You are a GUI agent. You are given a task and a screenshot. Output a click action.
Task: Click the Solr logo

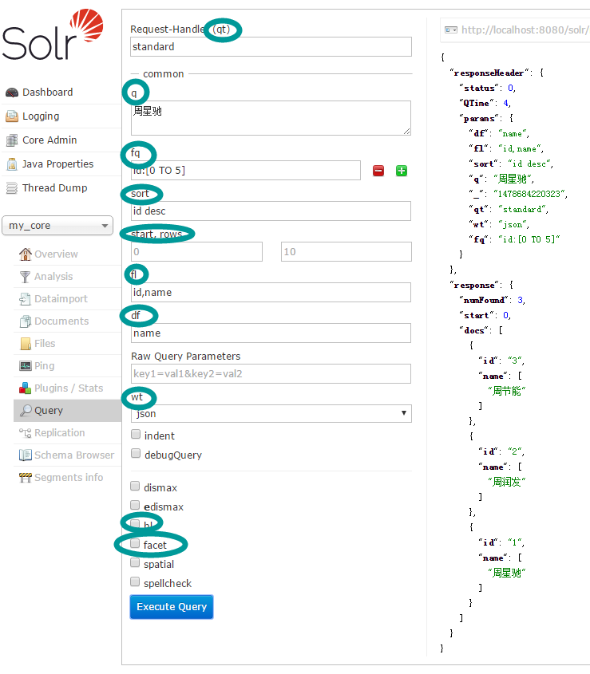(x=53, y=34)
